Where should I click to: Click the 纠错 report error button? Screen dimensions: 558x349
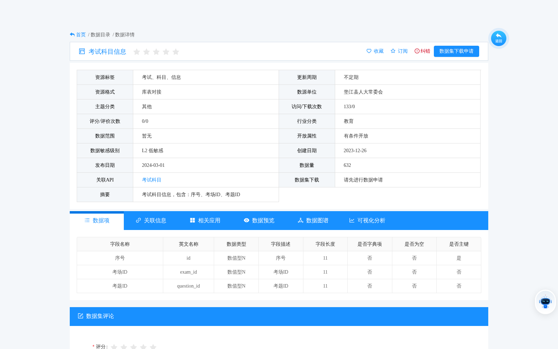[422, 51]
